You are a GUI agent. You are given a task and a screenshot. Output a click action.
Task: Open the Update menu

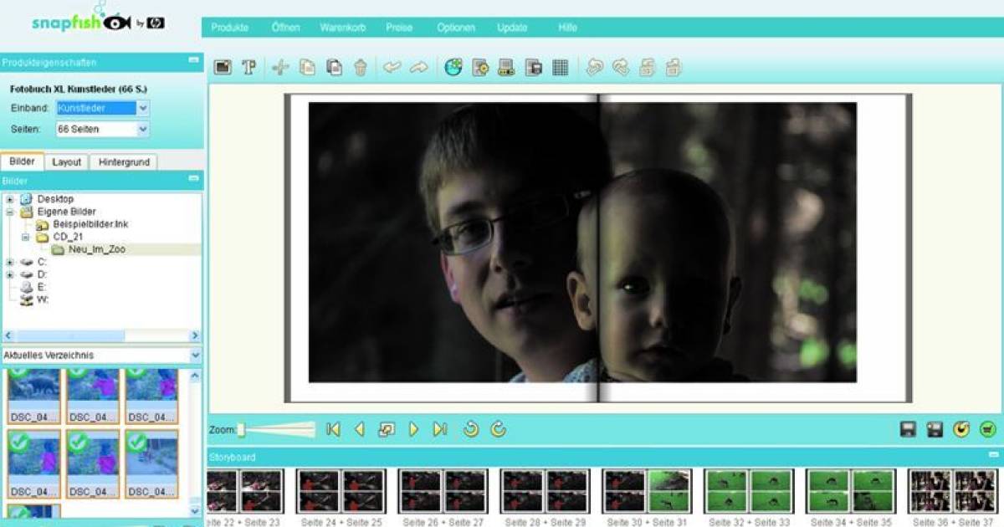512,28
